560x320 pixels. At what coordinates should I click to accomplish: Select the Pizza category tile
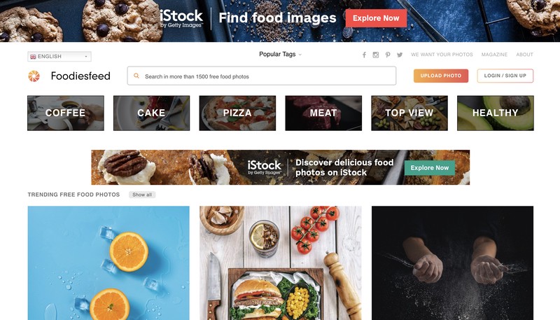[x=237, y=113]
